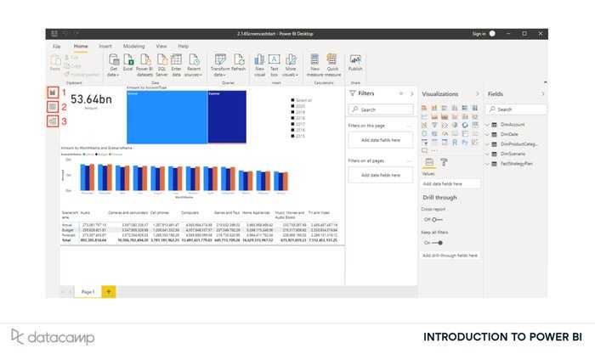This screenshot has width=595, height=354.
Task: Open the Fields well tab in Visualizations
Action: click(x=429, y=163)
